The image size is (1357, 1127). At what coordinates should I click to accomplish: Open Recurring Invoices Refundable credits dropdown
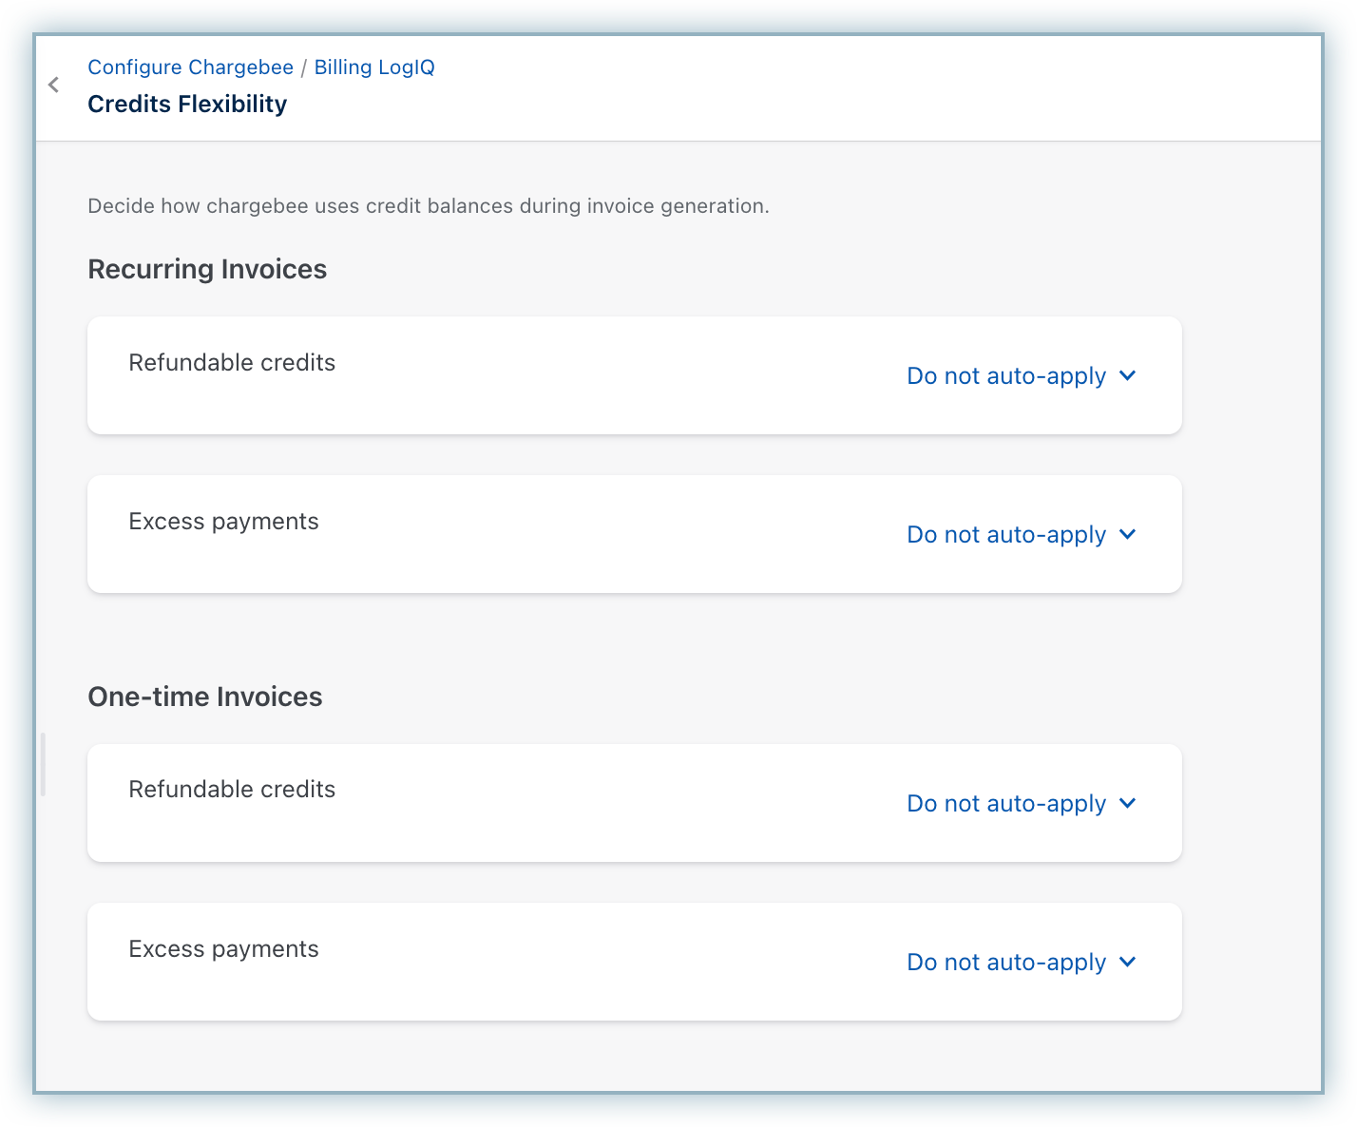[1006, 376]
